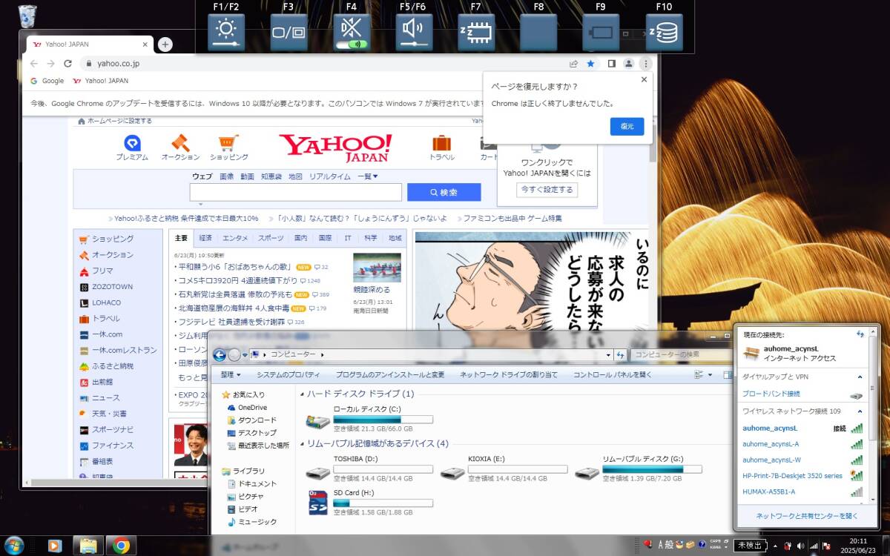Select the 画像 search type

pyautogui.click(x=226, y=176)
